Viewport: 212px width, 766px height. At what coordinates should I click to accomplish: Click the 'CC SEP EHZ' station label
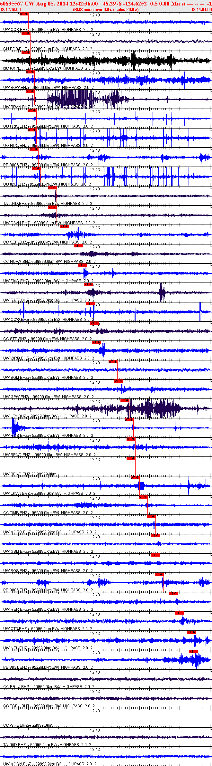tap(15, 242)
